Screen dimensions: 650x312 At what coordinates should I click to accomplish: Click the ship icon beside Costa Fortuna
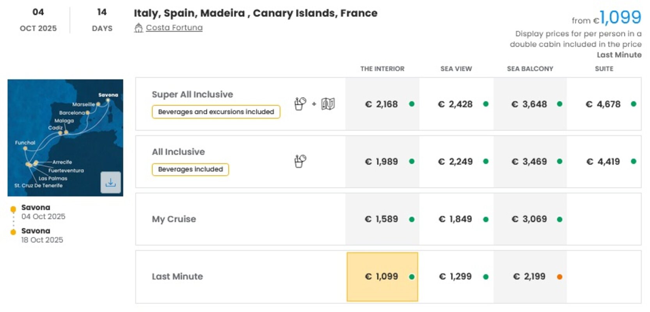coord(139,28)
